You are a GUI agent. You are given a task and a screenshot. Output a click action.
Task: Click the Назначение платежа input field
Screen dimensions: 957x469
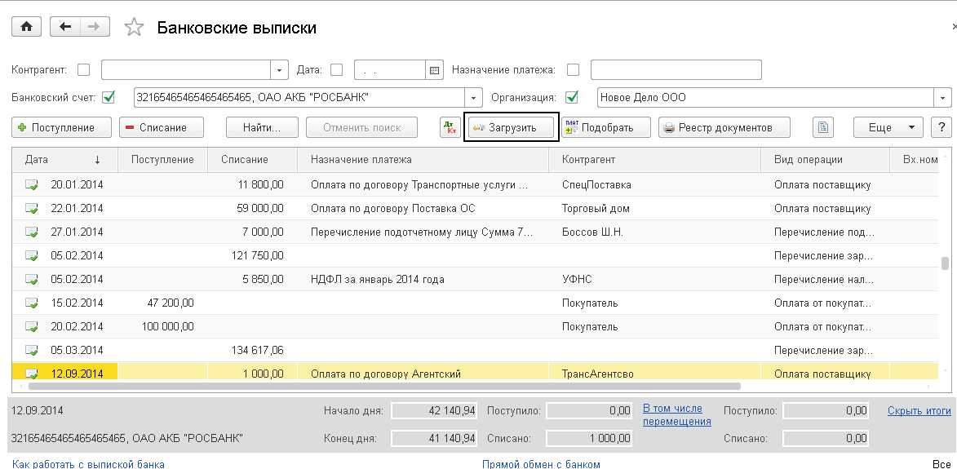tap(676, 70)
